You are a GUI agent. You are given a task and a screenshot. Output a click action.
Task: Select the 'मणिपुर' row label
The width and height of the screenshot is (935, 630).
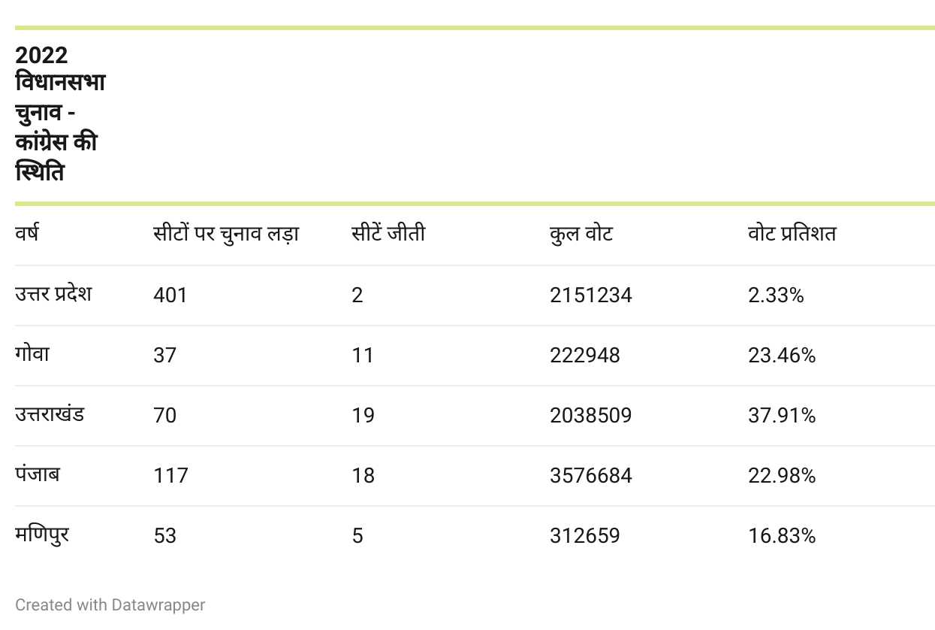point(42,535)
